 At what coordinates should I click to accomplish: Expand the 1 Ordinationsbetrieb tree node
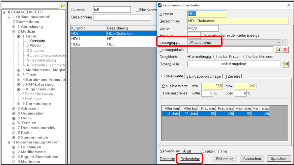9,17
